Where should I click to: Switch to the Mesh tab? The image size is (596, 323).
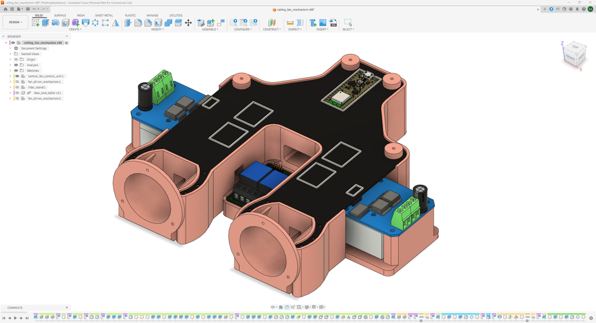click(x=81, y=16)
